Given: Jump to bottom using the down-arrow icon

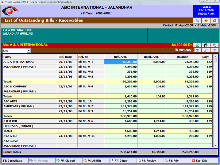Looking at the screenshot, I should 214,50.
